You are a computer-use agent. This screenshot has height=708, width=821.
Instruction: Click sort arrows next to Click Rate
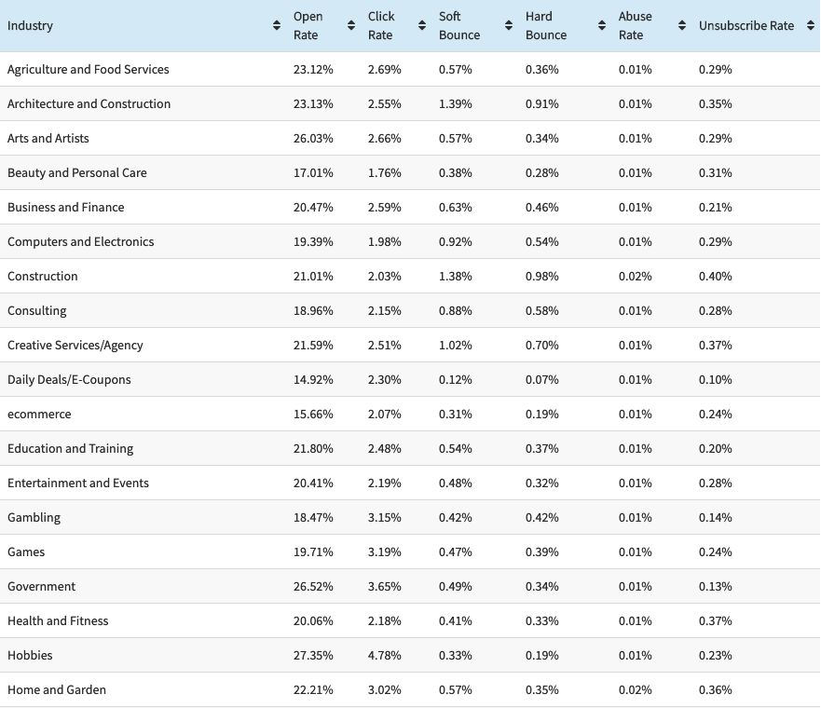pyautogui.click(x=422, y=26)
